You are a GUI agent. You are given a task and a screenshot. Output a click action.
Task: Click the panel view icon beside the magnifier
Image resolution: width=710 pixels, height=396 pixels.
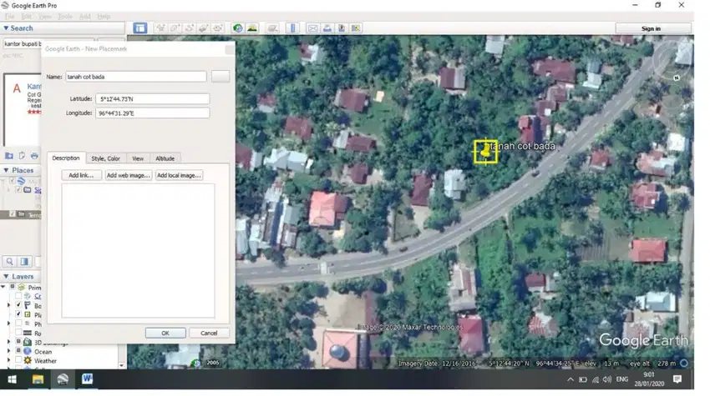pos(24,261)
